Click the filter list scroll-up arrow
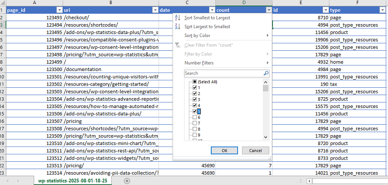 (266, 82)
